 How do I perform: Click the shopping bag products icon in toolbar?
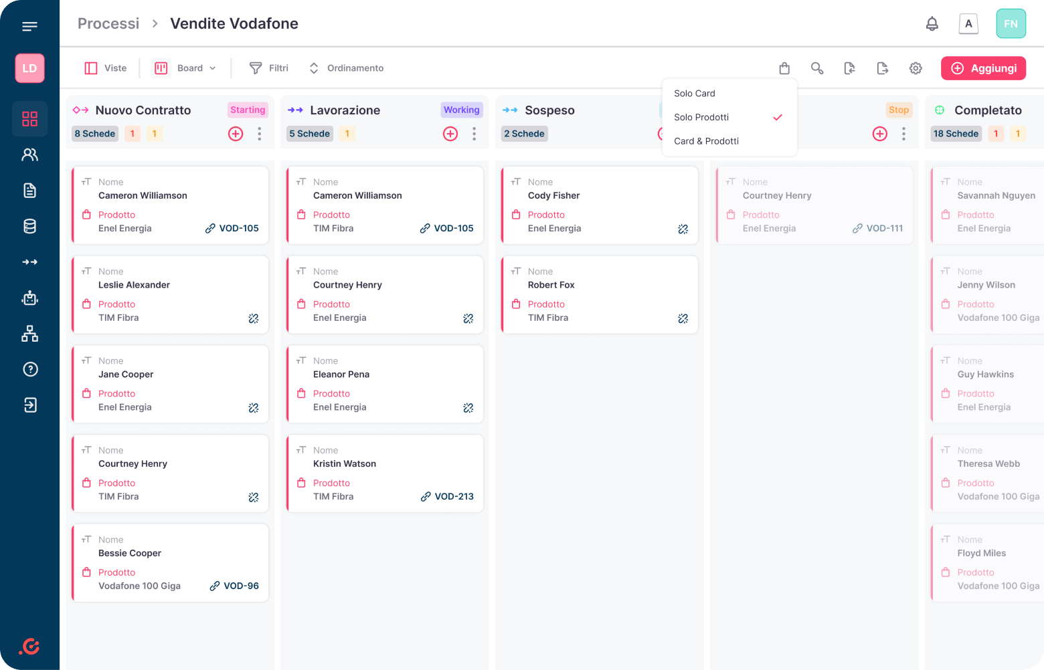(784, 68)
